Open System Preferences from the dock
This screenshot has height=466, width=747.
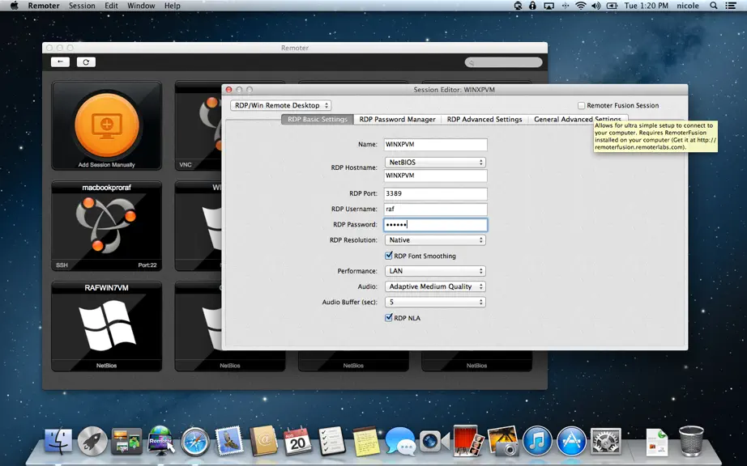click(605, 441)
